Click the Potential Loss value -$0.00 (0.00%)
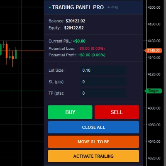This screenshot has width=166, height=166. (92, 49)
